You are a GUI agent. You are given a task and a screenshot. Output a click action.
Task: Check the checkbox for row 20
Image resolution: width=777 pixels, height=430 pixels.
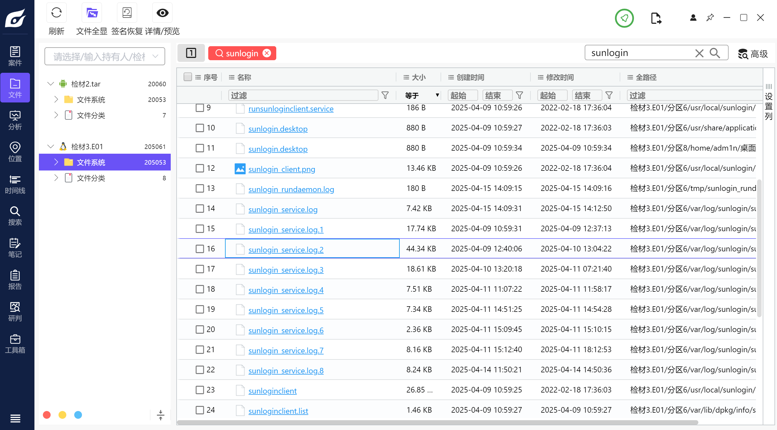click(200, 329)
